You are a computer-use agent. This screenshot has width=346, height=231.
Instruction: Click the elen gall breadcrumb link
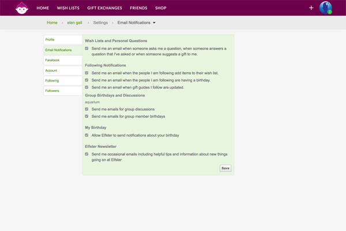[75, 23]
